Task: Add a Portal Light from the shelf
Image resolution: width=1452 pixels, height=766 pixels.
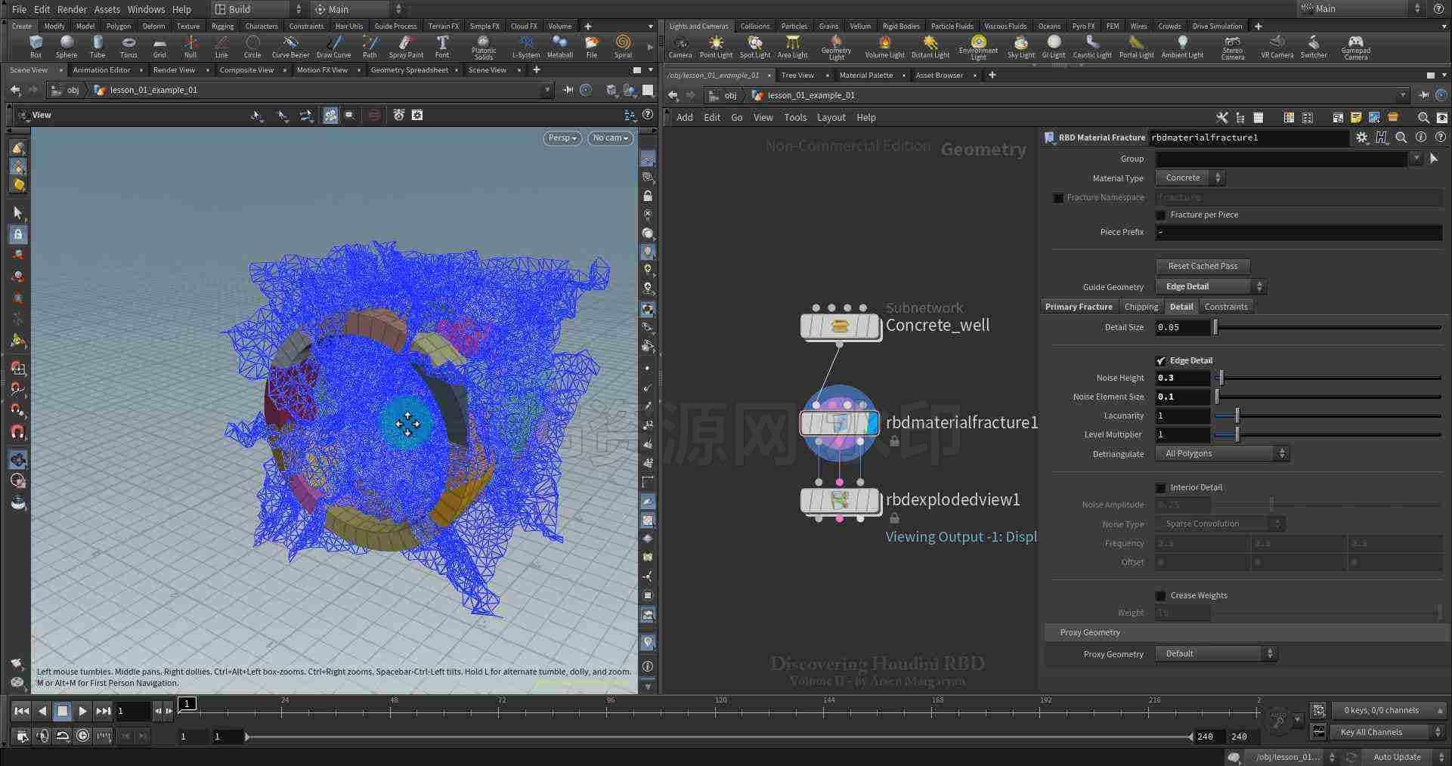Action: click(x=1137, y=46)
